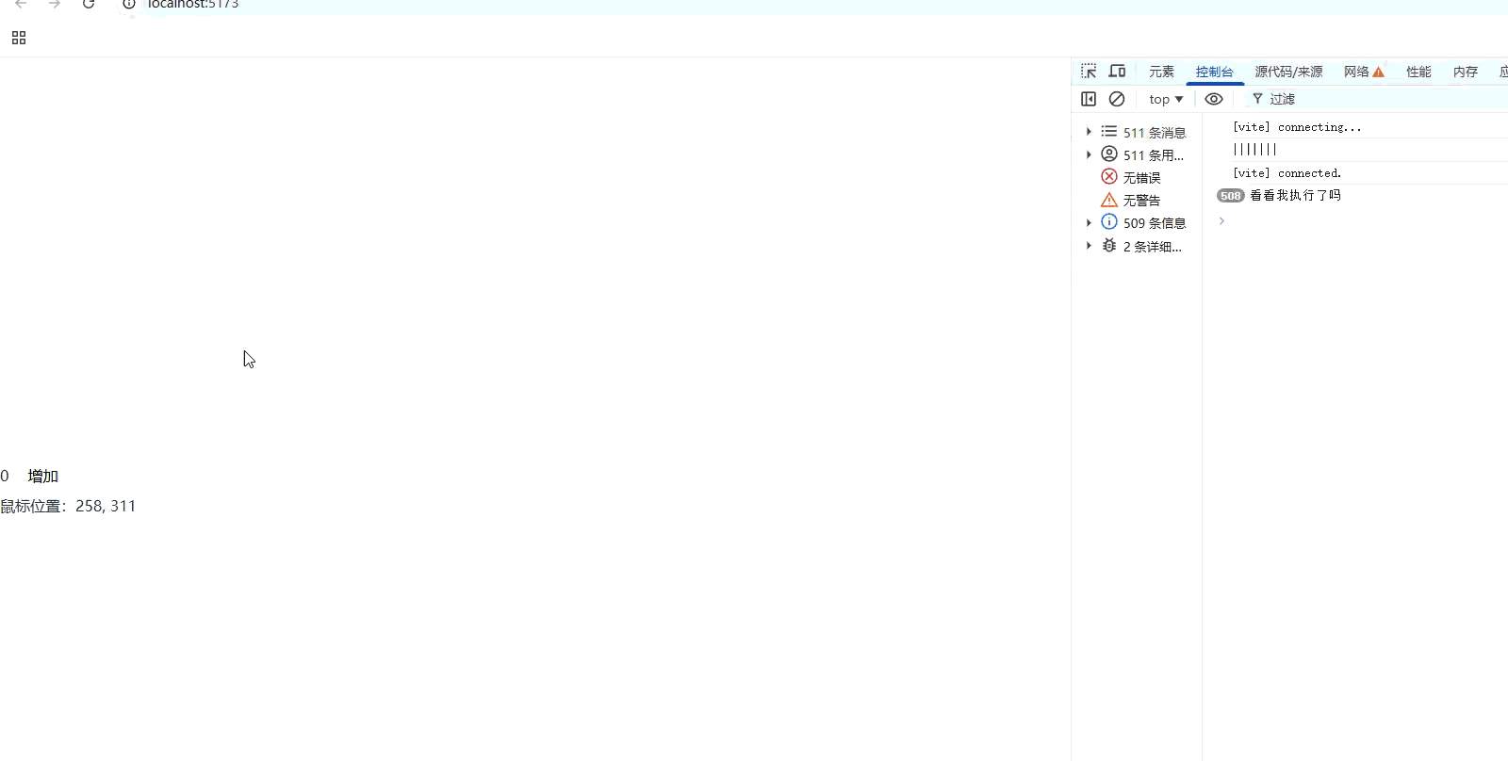Click the console prompt chevron line
1508x761 pixels.
(1221, 221)
